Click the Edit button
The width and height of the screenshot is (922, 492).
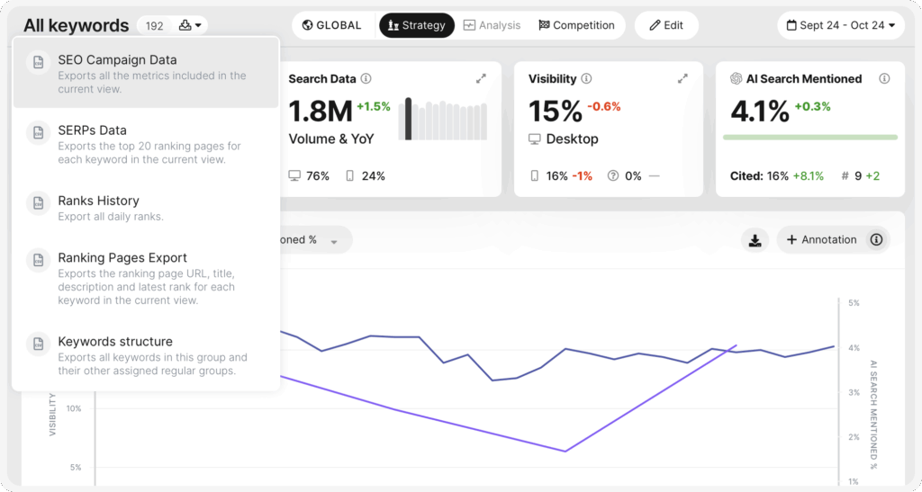tap(665, 25)
